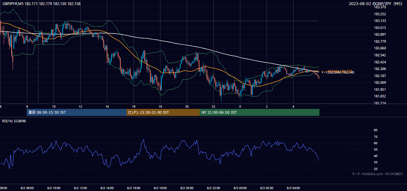
Task: Click price level 182.660 on the axis
Action: pos(380,48)
